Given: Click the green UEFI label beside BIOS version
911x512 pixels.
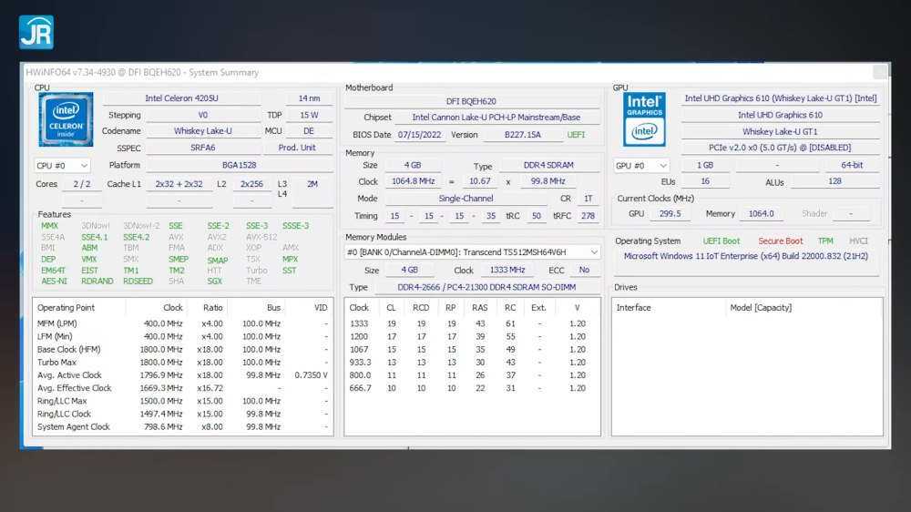Looking at the screenshot, I should [576, 135].
